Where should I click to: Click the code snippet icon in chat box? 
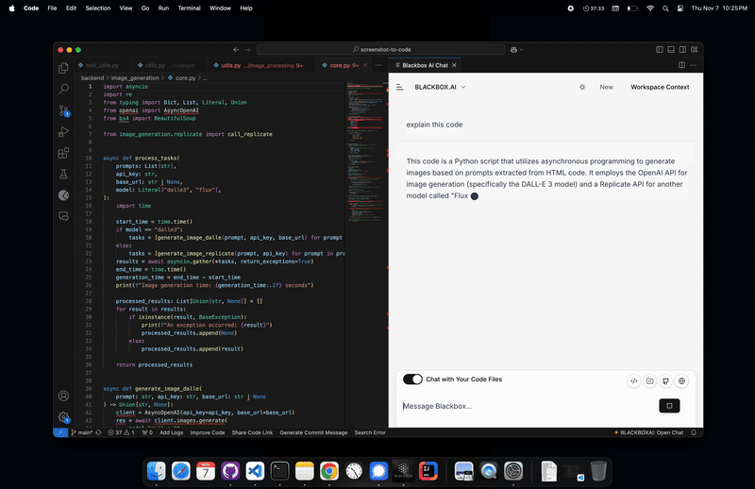click(x=633, y=381)
